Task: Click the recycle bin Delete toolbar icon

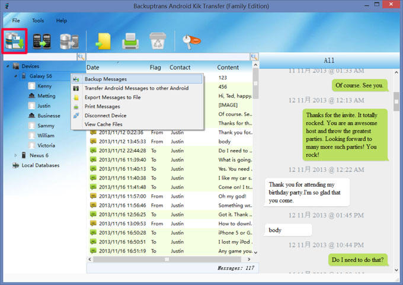Action: tap(158, 41)
